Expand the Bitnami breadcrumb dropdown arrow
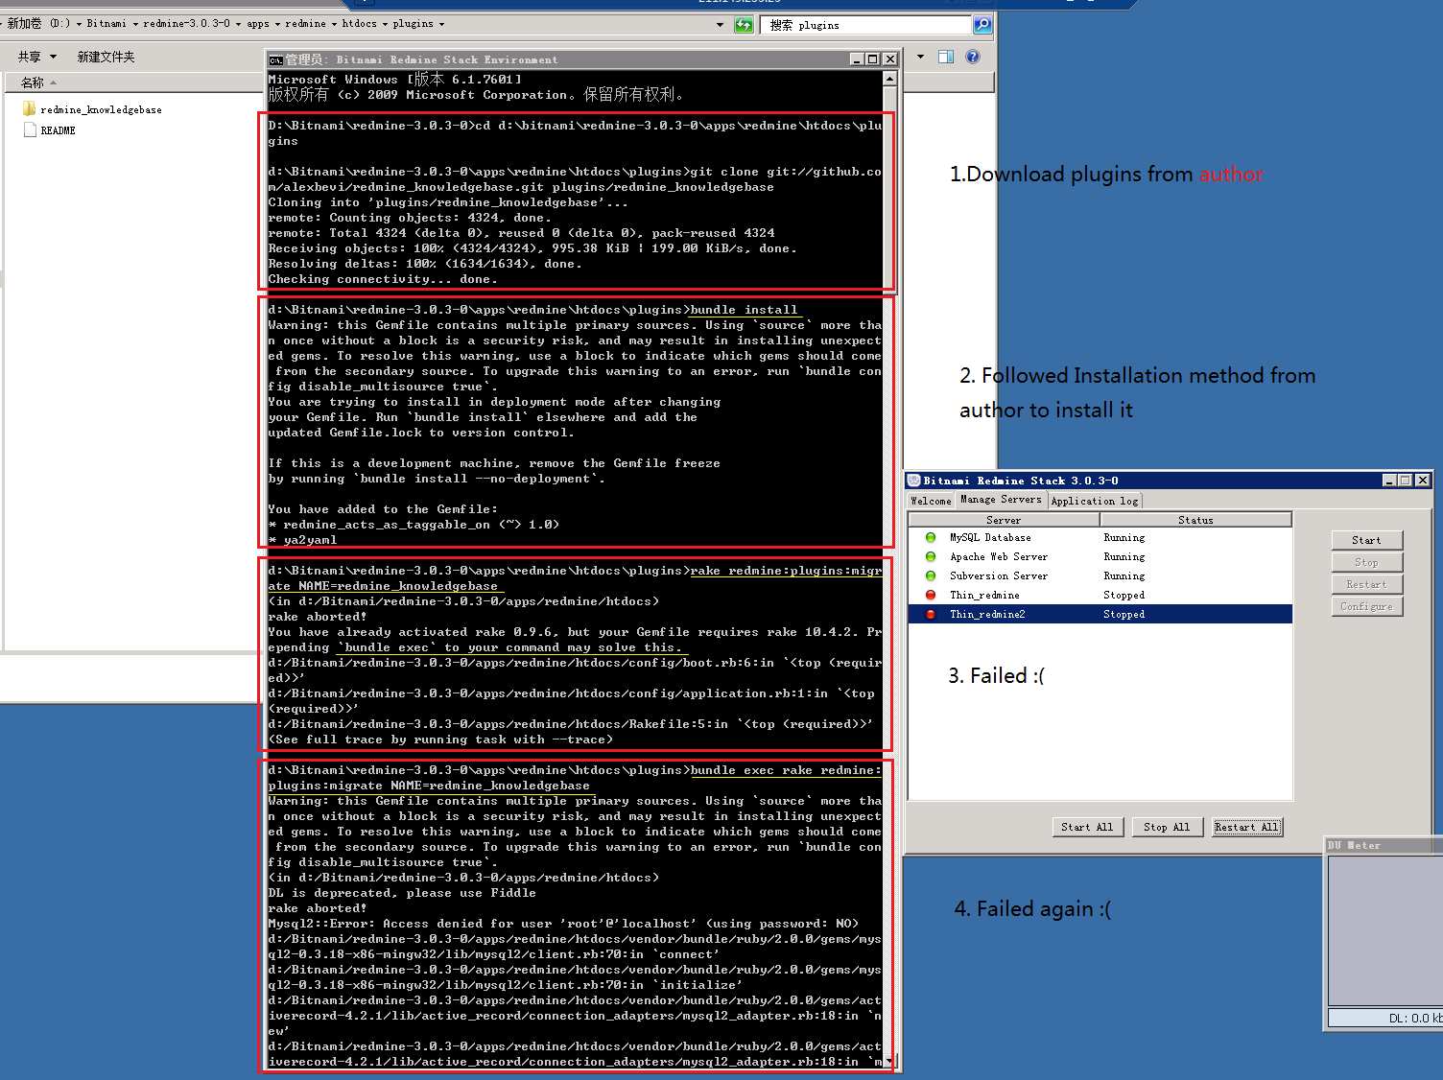 pyautogui.click(x=135, y=24)
